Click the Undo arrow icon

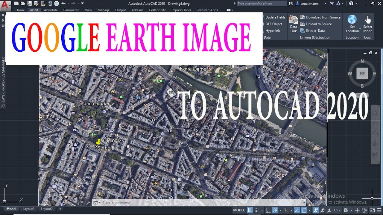tap(63, 4)
